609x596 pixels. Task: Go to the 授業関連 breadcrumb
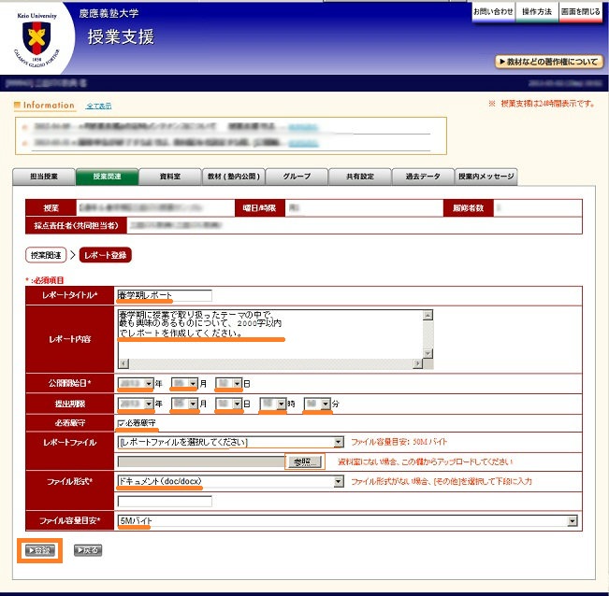click(46, 254)
